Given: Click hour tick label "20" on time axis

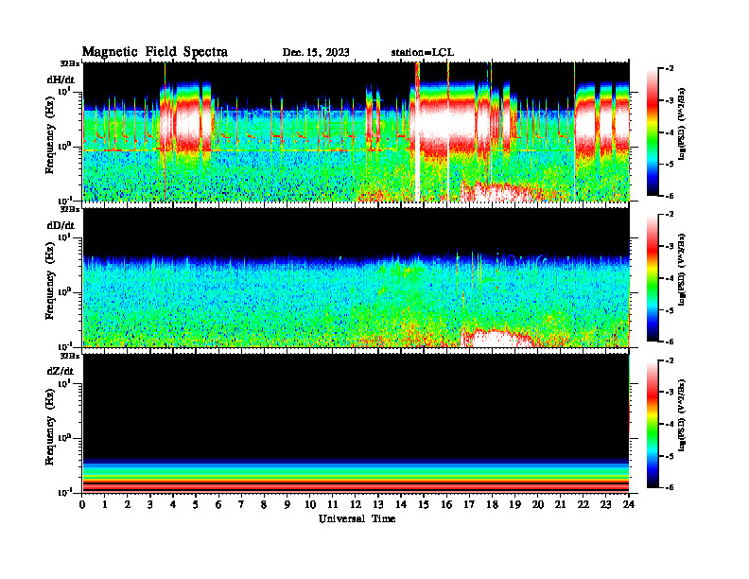Looking at the screenshot, I should click(x=538, y=504).
